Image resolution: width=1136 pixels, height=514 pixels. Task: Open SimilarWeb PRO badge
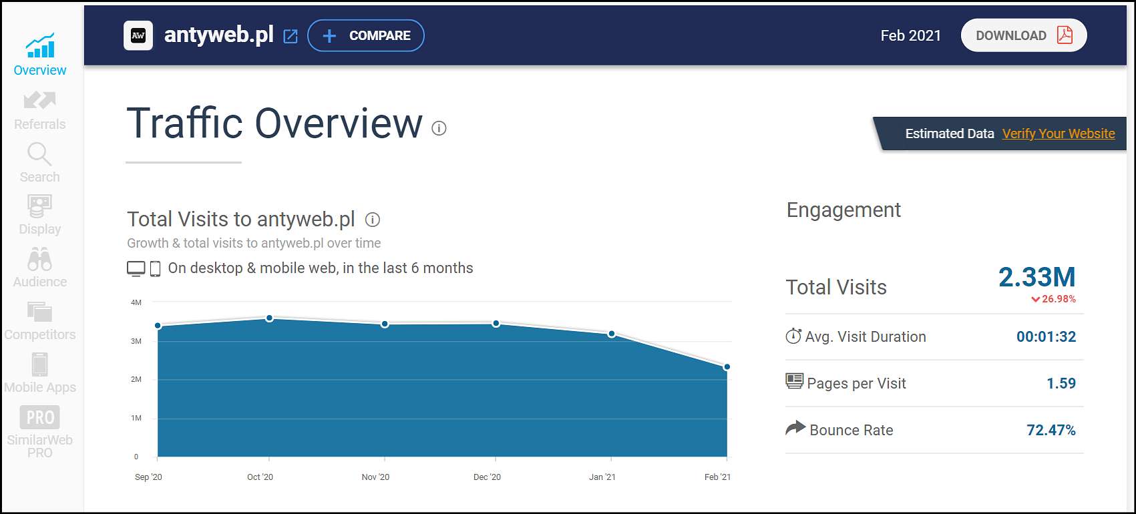[40, 417]
